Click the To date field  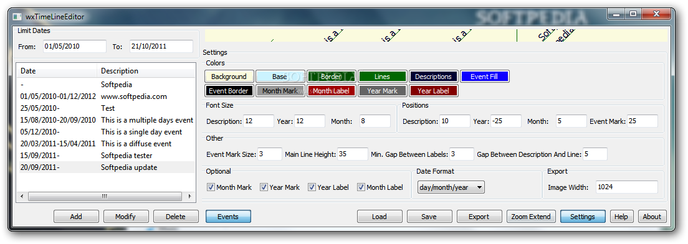pos(161,47)
